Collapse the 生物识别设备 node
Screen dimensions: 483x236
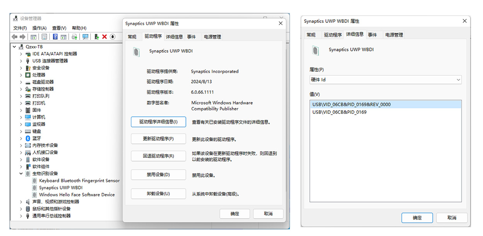tap(21, 174)
